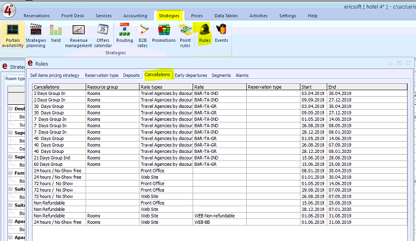Collapse the first Apar tree node
This screenshot has height=241, width=416.
(x=10, y=221)
